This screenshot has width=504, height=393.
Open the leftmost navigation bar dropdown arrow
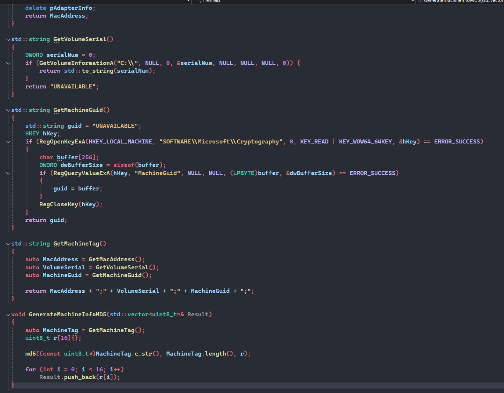coord(188,1)
